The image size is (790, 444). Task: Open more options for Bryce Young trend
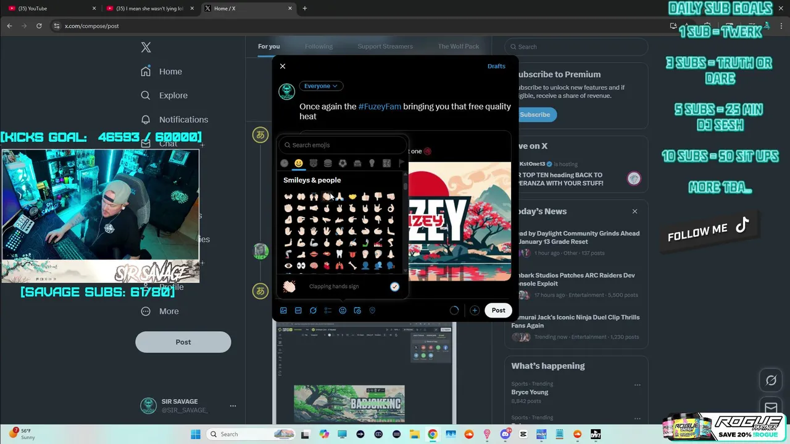click(638, 385)
